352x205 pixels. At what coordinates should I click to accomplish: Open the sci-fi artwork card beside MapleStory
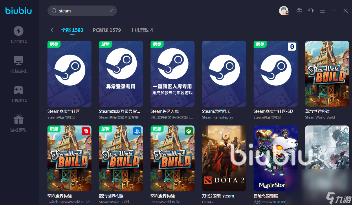point(327,158)
